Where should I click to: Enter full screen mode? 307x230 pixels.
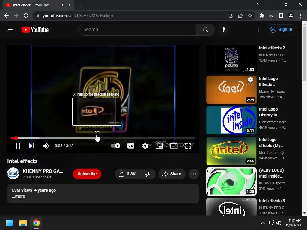(188, 146)
